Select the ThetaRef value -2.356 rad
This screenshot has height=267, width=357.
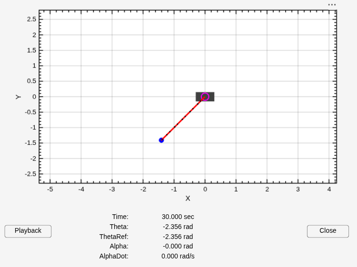[178, 237]
